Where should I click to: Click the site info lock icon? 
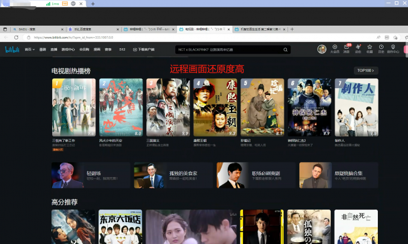click(x=29, y=38)
